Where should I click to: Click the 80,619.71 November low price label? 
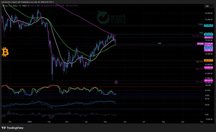click(209, 37)
